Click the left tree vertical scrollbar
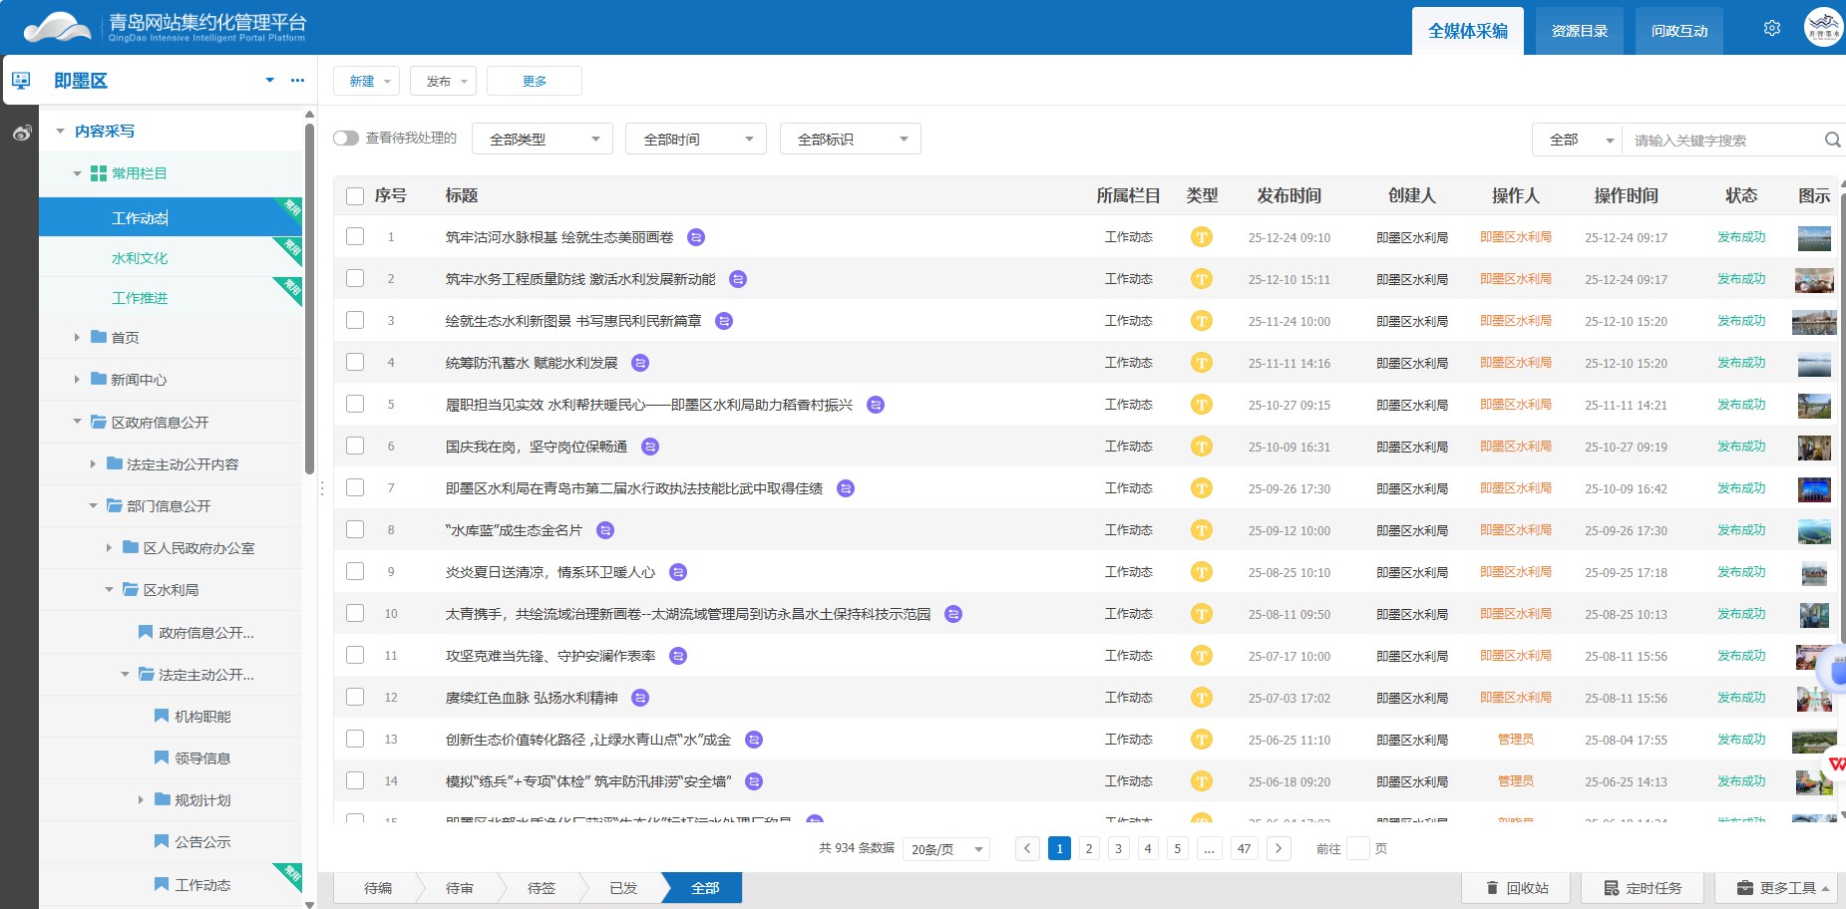The width and height of the screenshot is (1846, 909). (x=309, y=299)
